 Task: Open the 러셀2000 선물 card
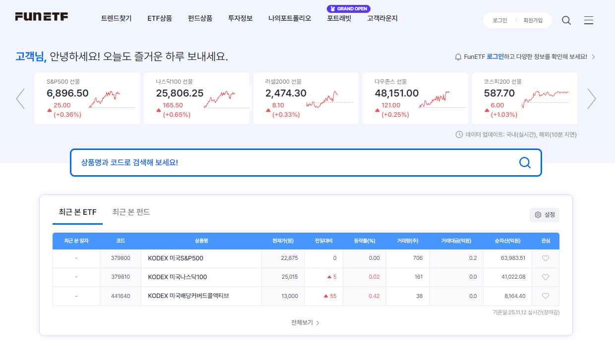pyautogui.click(x=306, y=98)
